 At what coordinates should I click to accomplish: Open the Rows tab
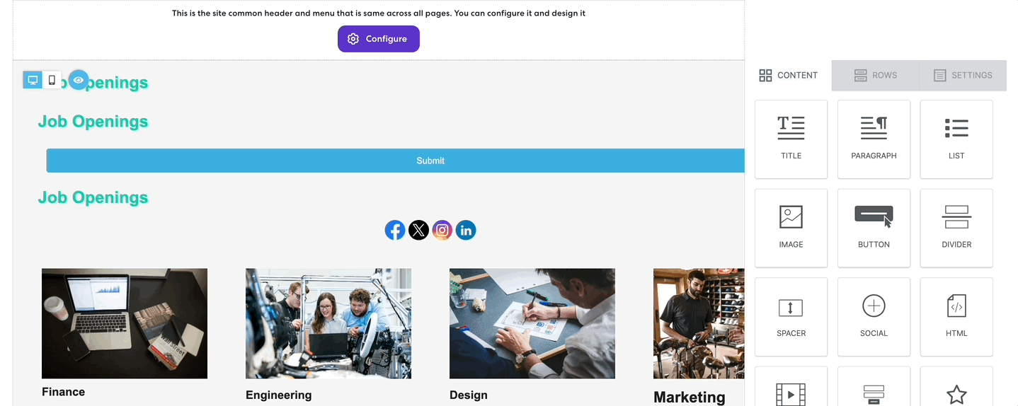(x=875, y=75)
